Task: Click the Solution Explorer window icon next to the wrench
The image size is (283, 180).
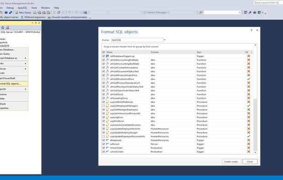Action: tap(245, 12)
